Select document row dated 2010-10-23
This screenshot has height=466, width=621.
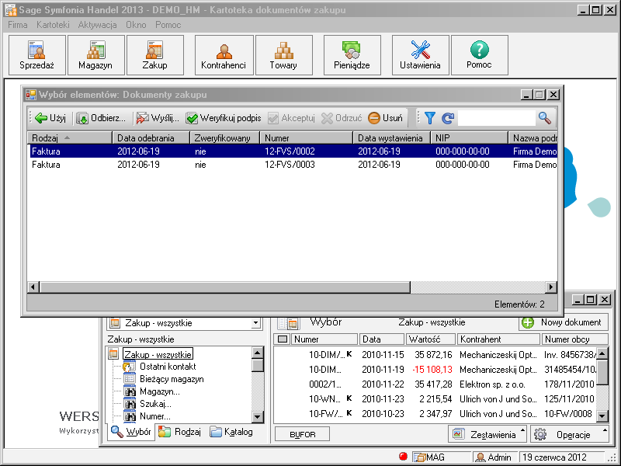[x=435, y=414]
